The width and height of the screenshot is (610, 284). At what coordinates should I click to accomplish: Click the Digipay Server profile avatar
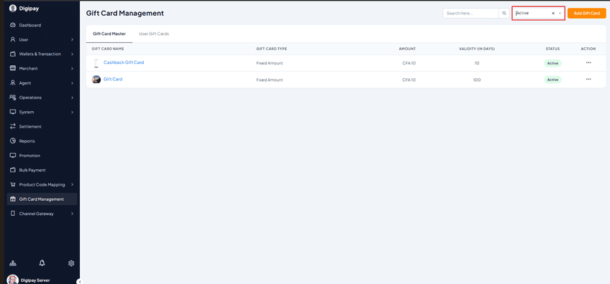13,280
